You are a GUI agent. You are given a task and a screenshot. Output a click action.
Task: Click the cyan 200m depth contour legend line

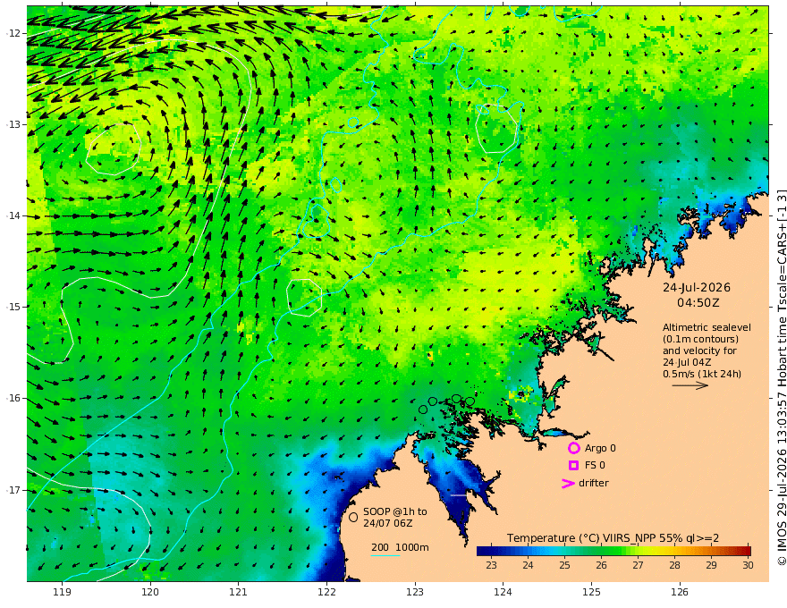pos(385,555)
